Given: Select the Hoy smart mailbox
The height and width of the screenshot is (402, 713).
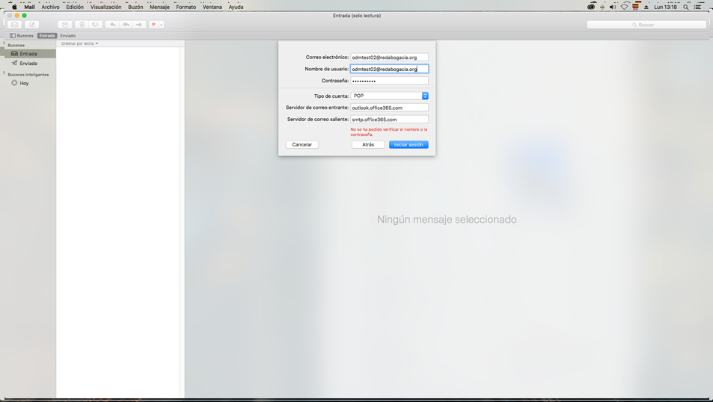Looking at the screenshot, I should coord(24,83).
